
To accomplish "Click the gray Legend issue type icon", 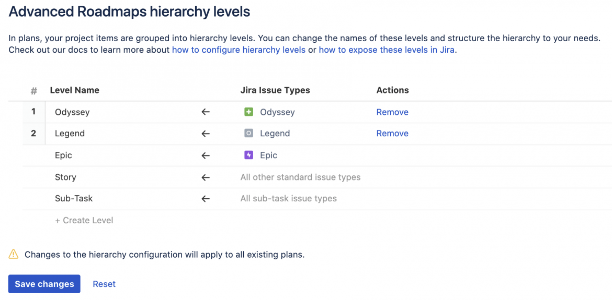I will coord(249,133).
